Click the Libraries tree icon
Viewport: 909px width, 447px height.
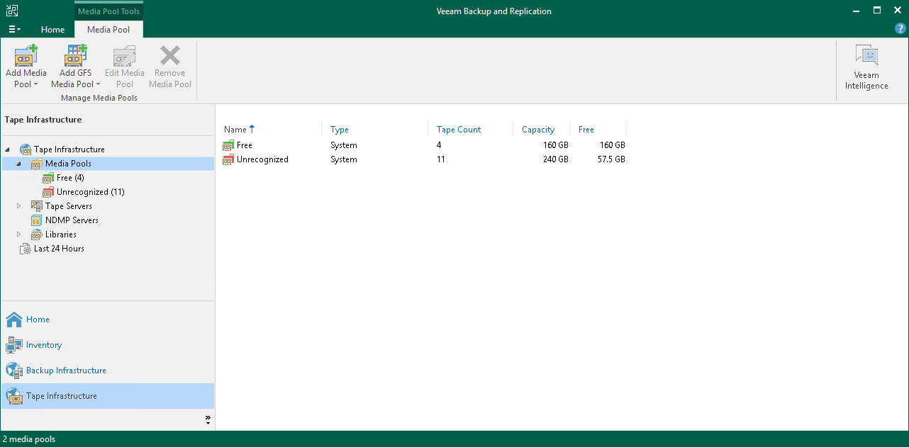37,234
